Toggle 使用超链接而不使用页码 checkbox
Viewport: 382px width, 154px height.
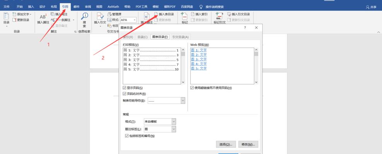tap(192, 88)
